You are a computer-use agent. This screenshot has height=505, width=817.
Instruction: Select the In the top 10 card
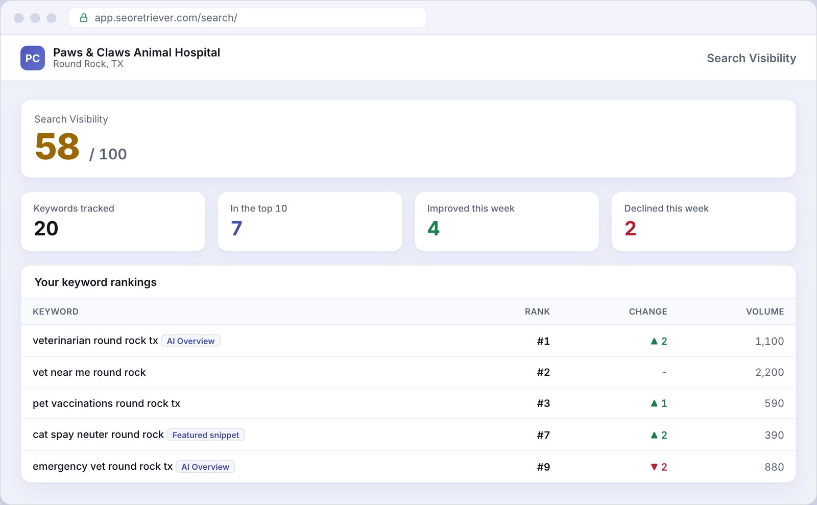tap(310, 222)
